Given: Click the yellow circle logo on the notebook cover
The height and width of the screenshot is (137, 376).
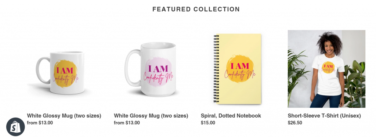Looking at the screenshot, I should coord(240,69).
